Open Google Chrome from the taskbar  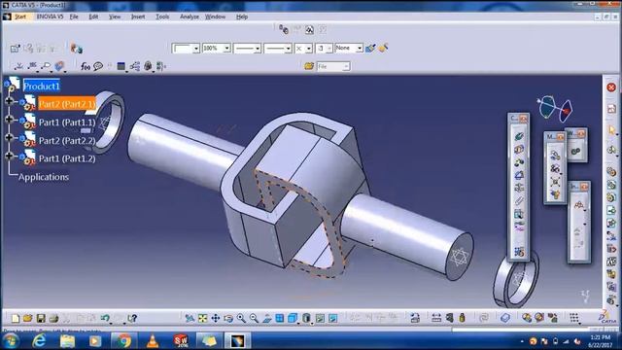123,340
